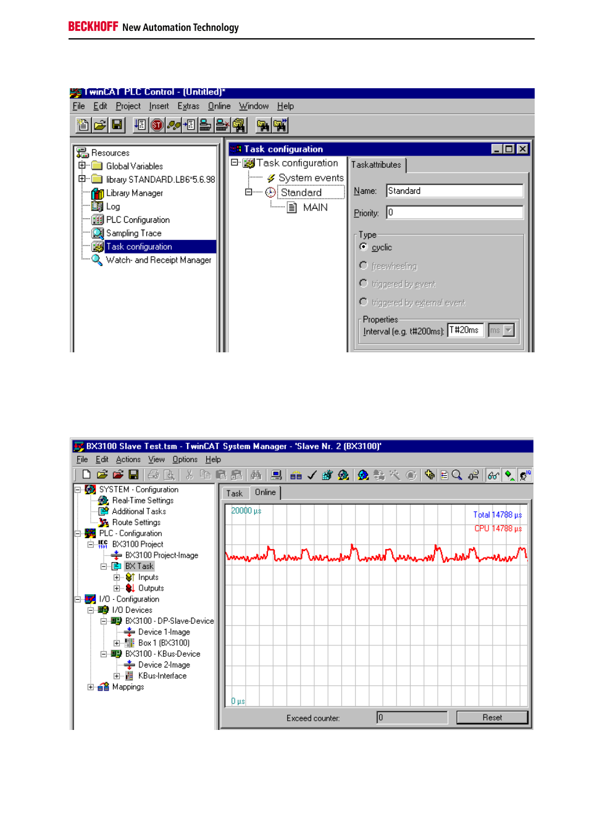This screenshot has width=589, height=833.
Task: Expand Inputs node under BX Task
Action: pyautogui.click(x=117, y=577)
